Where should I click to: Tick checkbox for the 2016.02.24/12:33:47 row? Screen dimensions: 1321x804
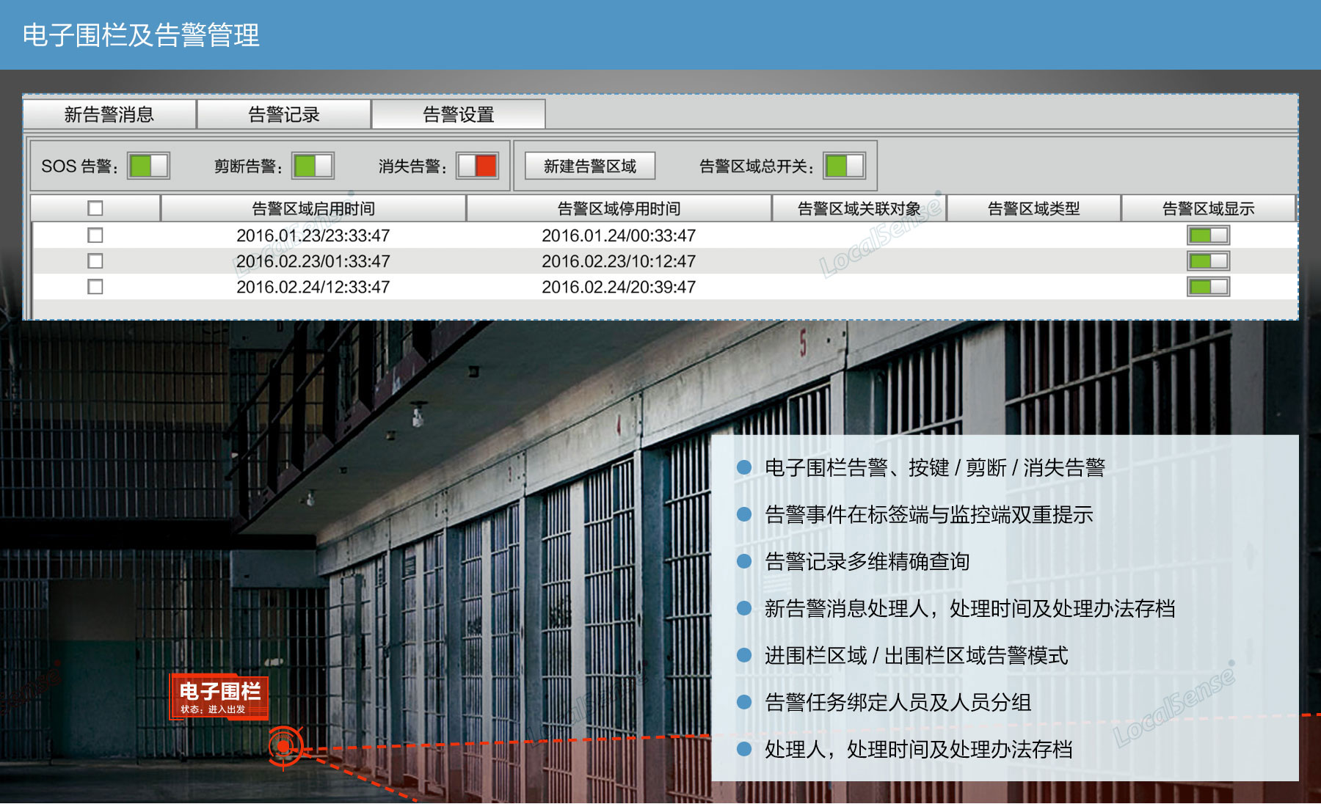95,287
